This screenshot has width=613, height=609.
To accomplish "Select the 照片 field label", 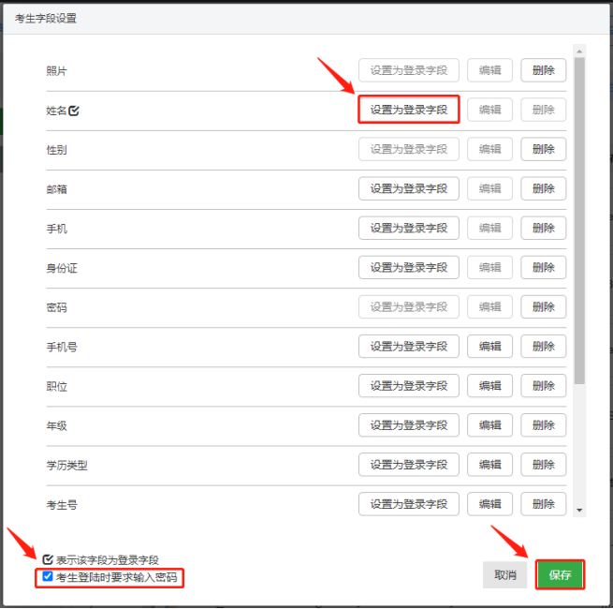I will pos(57,71).
